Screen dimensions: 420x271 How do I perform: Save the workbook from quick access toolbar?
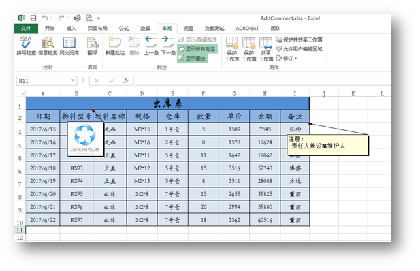point(33,18)
